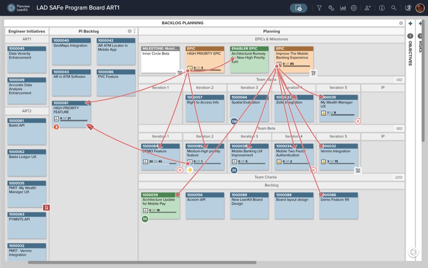
Task: Open the board filter funnel icon
Action: point(319,7)
